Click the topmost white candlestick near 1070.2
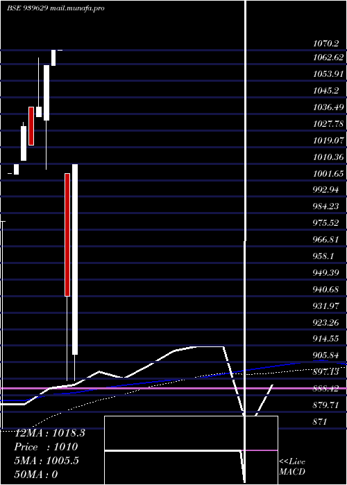The height and width of the screenshot is (485, 347). point(53,58)
